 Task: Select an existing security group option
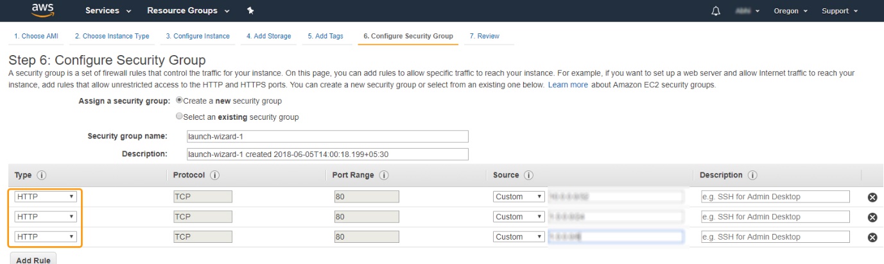[179, 117]
